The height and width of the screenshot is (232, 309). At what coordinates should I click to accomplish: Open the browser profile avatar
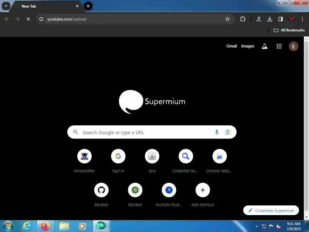tap(291, 19)
